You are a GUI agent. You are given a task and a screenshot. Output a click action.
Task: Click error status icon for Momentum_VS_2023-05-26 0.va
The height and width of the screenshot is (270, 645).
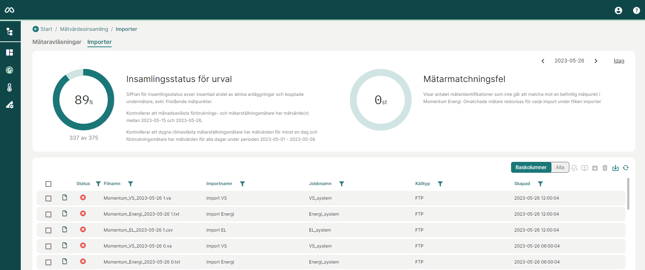pyautogui.click(x=83, y=245)
